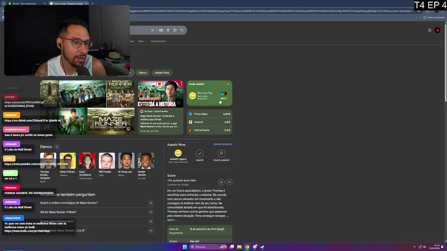This screenshot has height=251, width=447.
Task: Like the movie with thumbs up
Action: [221, 182]
